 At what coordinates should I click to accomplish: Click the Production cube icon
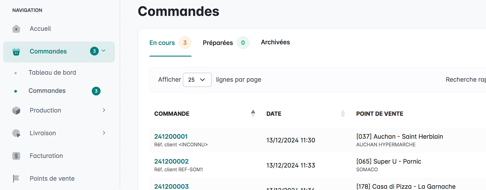(x=16, y=111)
